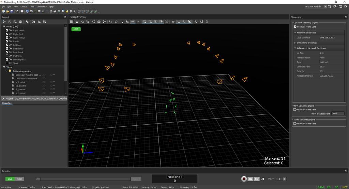Click the JT recording mode icon
The width and height of the screenshot is (349, 189).
(263, 179)
